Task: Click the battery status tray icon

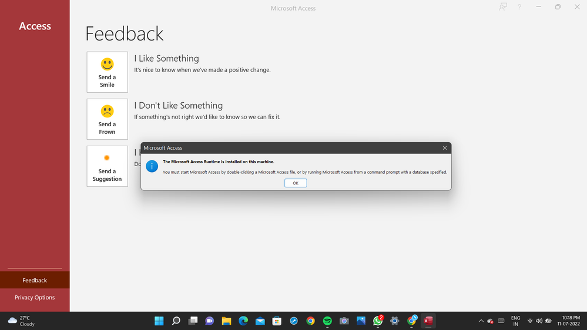Action: click(x=548, y=321)
